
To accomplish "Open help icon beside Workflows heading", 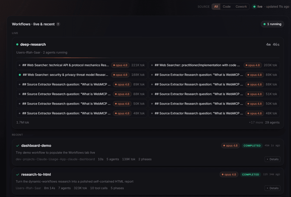I will coord(58,24).
